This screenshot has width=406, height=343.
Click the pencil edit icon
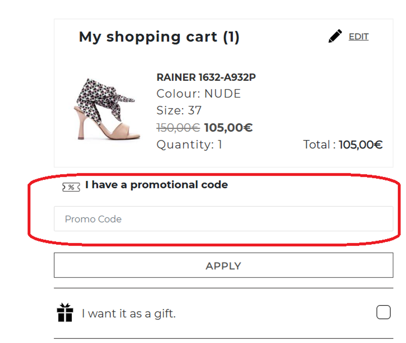[335, 36]
